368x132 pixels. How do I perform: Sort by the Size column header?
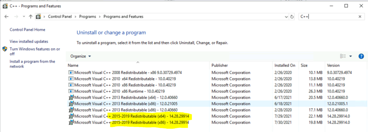click(312, 66)
